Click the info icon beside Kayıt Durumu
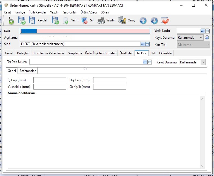Image resolution: width=214 pixels, height=176 pixels. 207,37
